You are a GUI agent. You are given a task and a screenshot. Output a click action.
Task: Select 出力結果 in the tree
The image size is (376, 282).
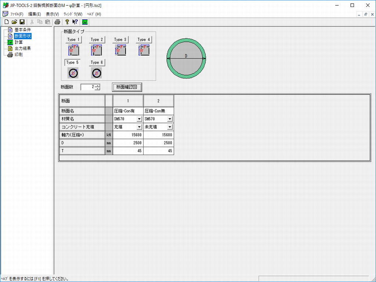[x=22, y=48]
